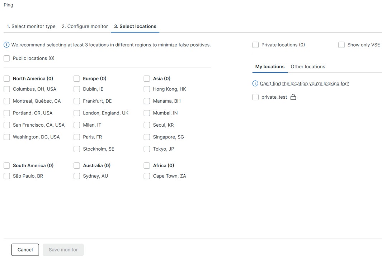Screen dimensions: 382x259
Task: Switch to the Other locations tab
Action: (x=308, y=67)
